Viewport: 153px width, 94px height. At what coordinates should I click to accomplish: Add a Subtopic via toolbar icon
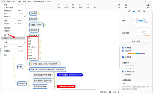pyautogui.click(x=66, y=6)
